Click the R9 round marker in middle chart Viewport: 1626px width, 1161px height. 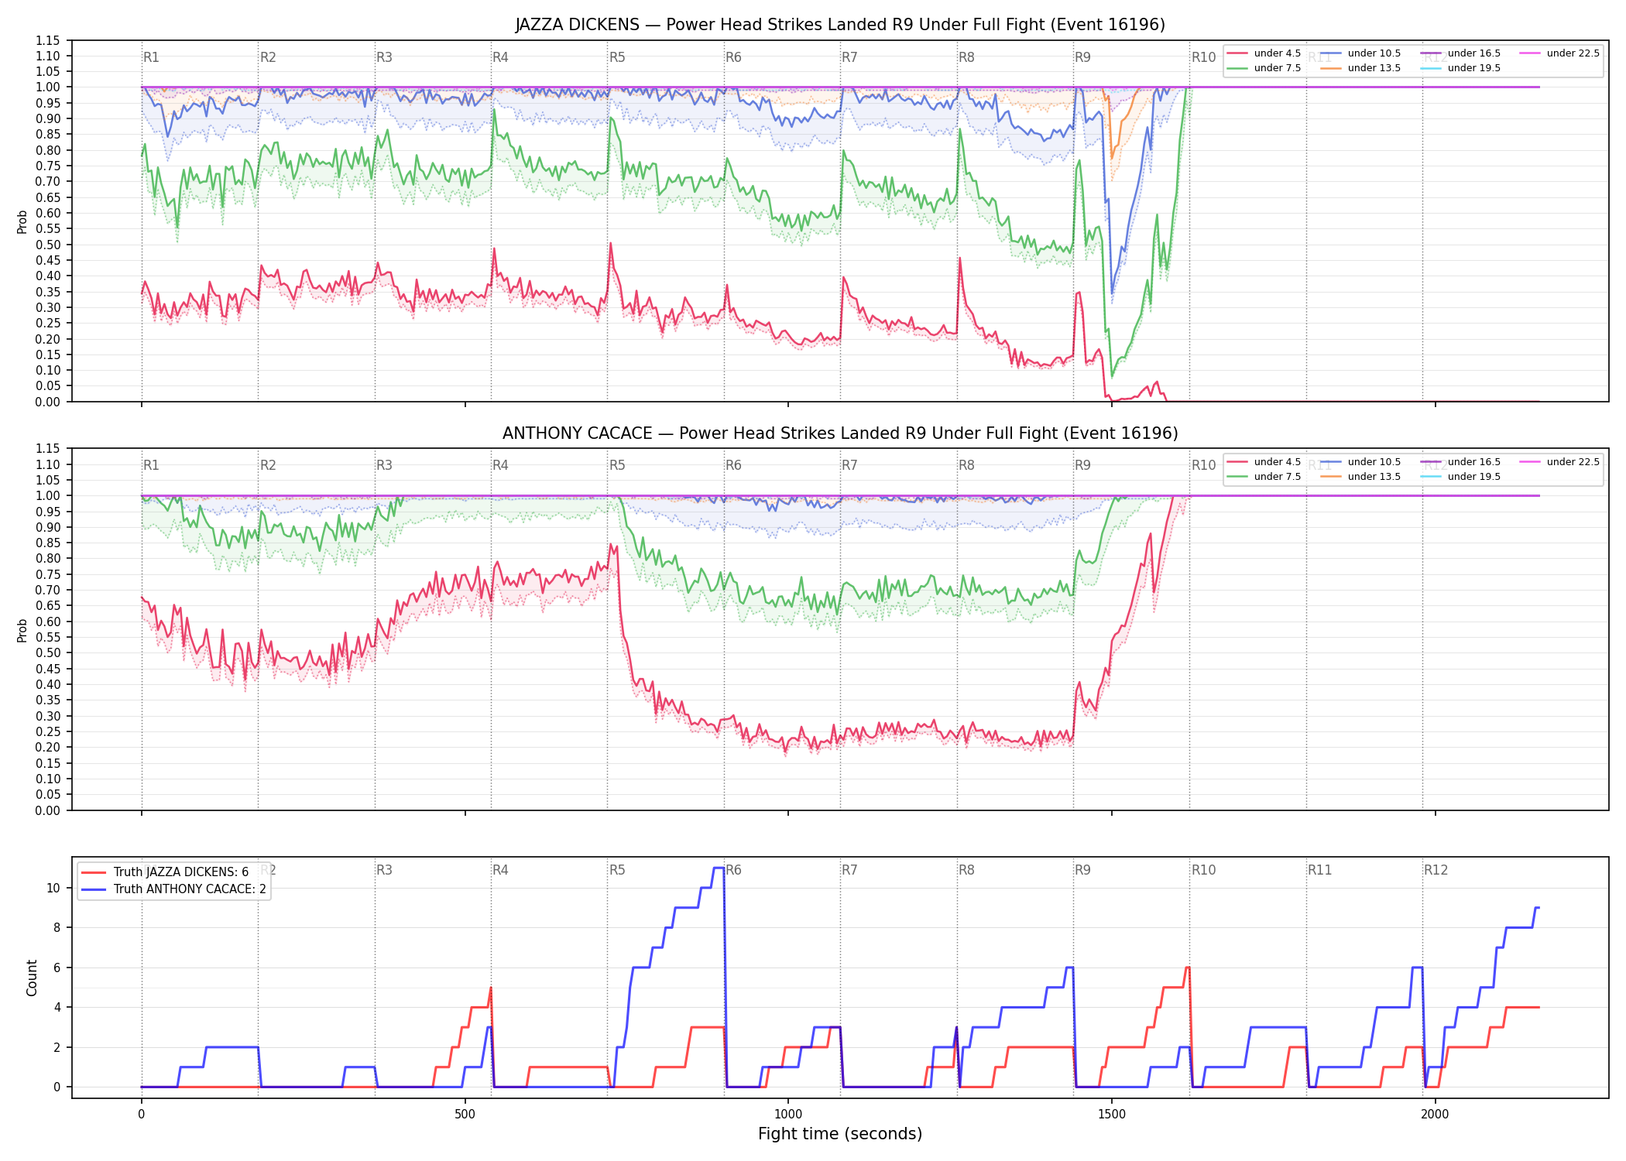tap(1082, 465)
